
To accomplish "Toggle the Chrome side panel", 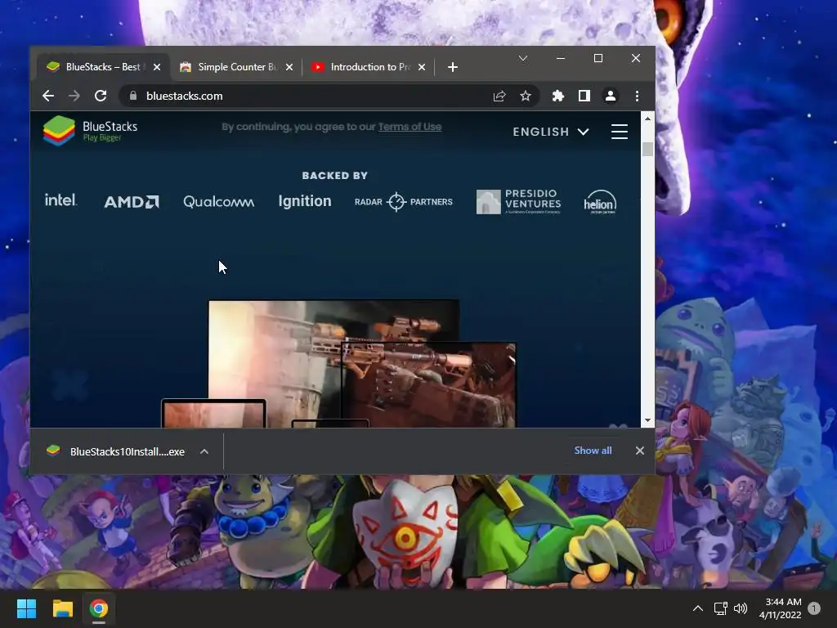I will point(584,96).
